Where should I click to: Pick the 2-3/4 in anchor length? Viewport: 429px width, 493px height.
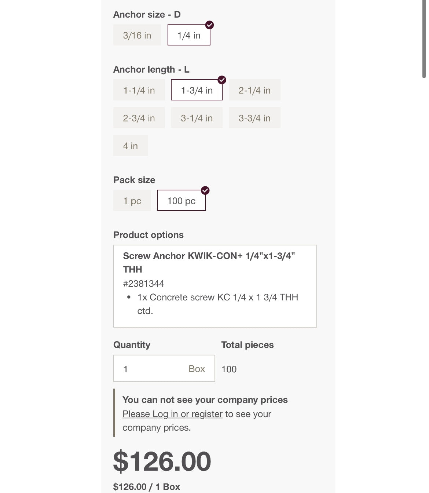[139, 118]
